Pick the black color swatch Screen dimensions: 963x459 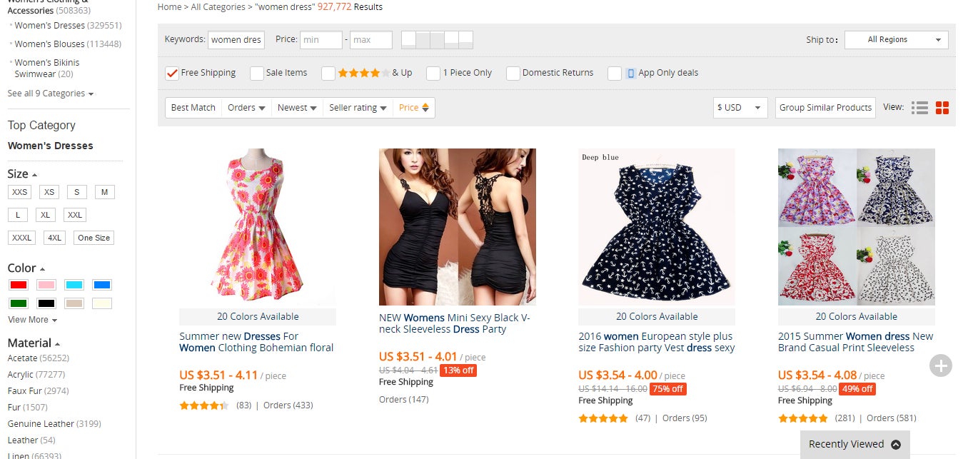46,303
